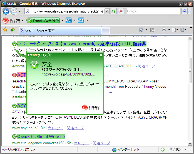This screenshot has height=154, width=194.
Task: Click scrollbar down arrow
Action: point(190,143)
